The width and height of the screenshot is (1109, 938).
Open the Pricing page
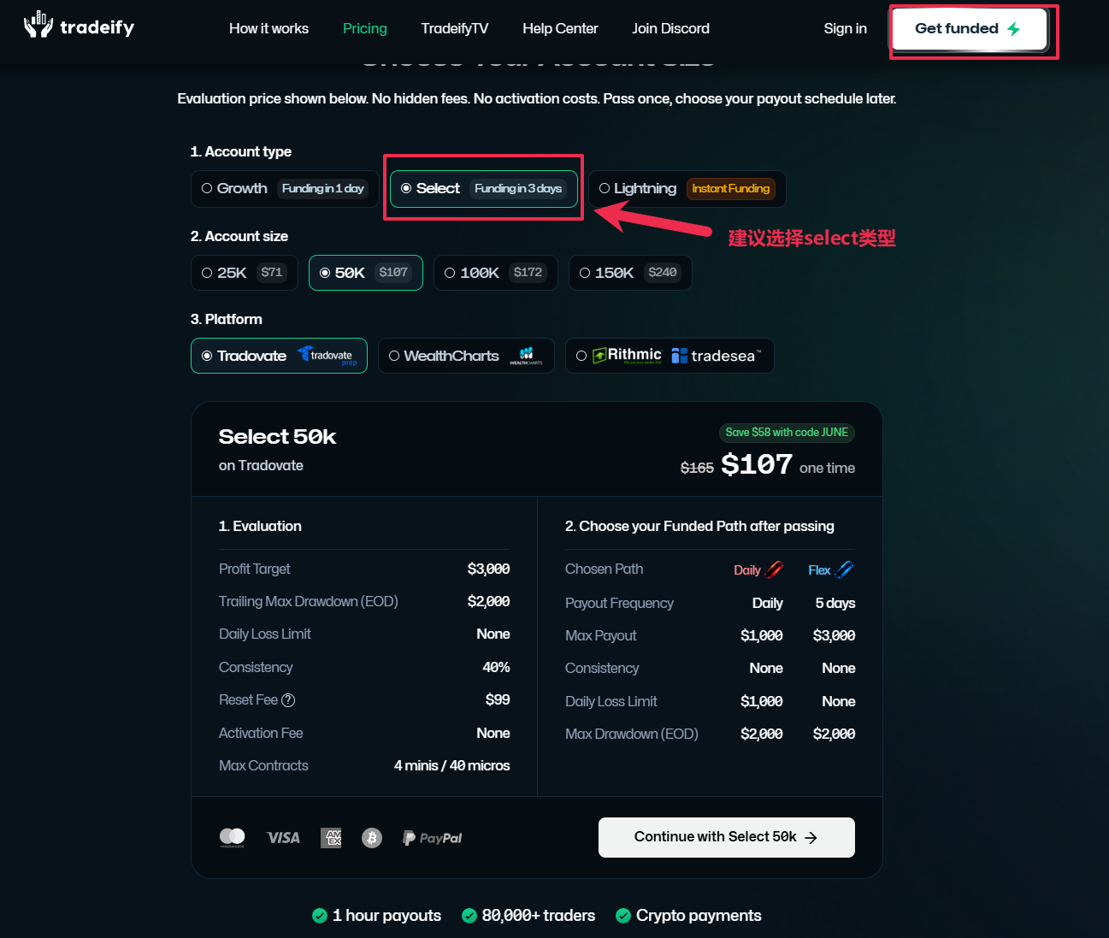click(x=365, y=28)
